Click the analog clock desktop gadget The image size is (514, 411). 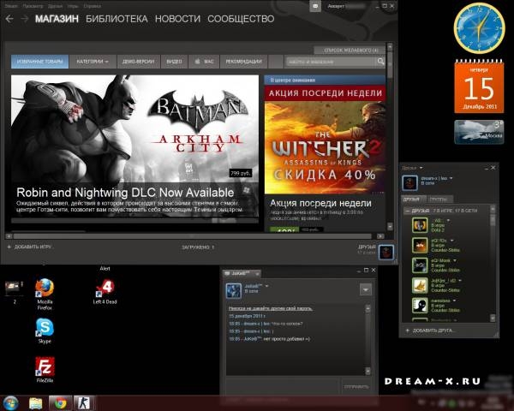479,28
